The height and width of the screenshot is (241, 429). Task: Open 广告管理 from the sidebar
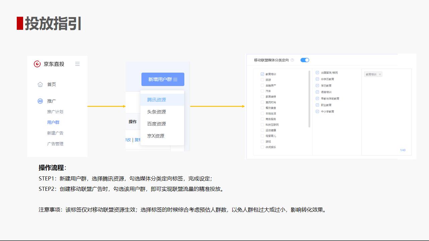pos(55,144)
